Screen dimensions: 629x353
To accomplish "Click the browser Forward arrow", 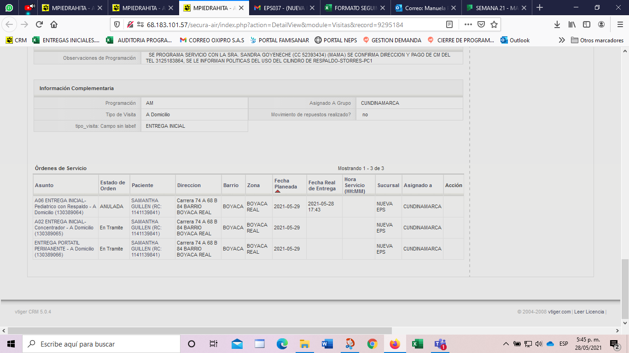I will [25, 24].
